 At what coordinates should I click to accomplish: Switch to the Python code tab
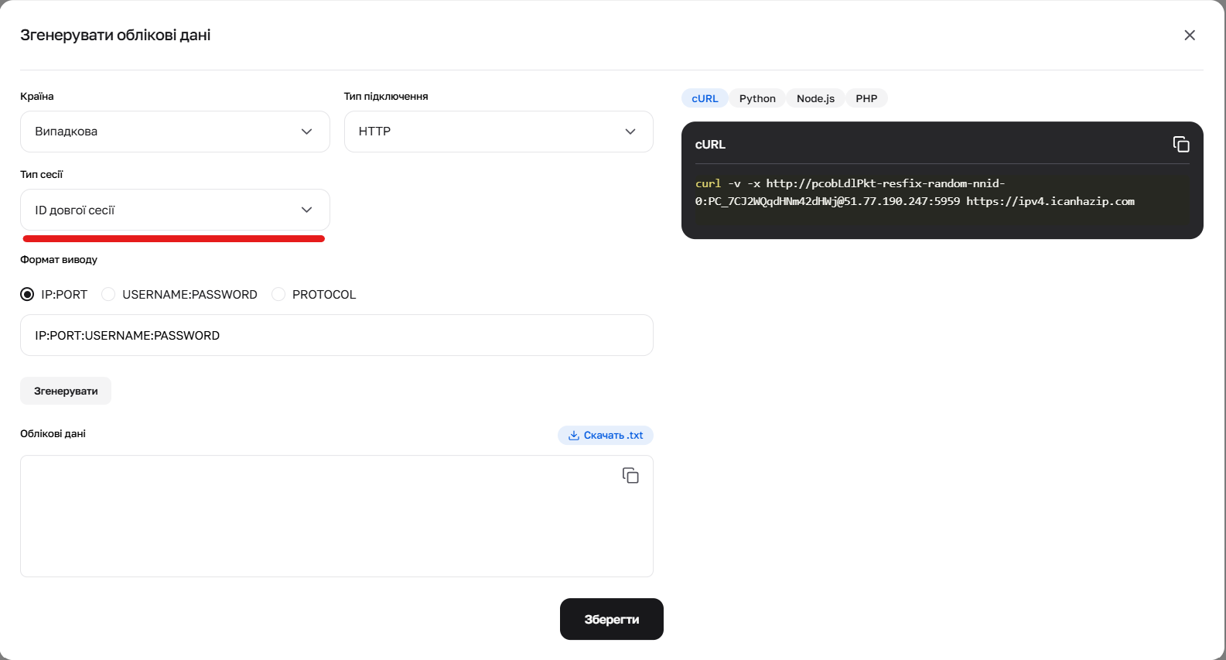(x=757, y=98)
